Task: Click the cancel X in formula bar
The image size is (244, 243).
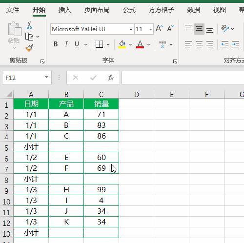Action: point(76,78)
